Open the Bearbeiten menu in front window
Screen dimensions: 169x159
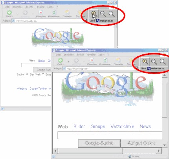tap(69, 55)
